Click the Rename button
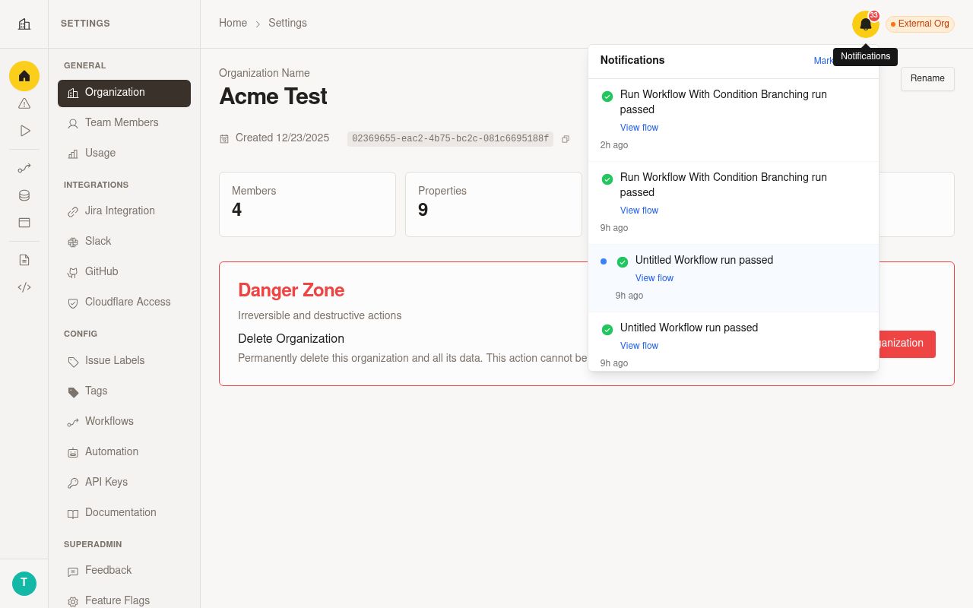Screen dimensions: 973x608 [x=927, y=78]
